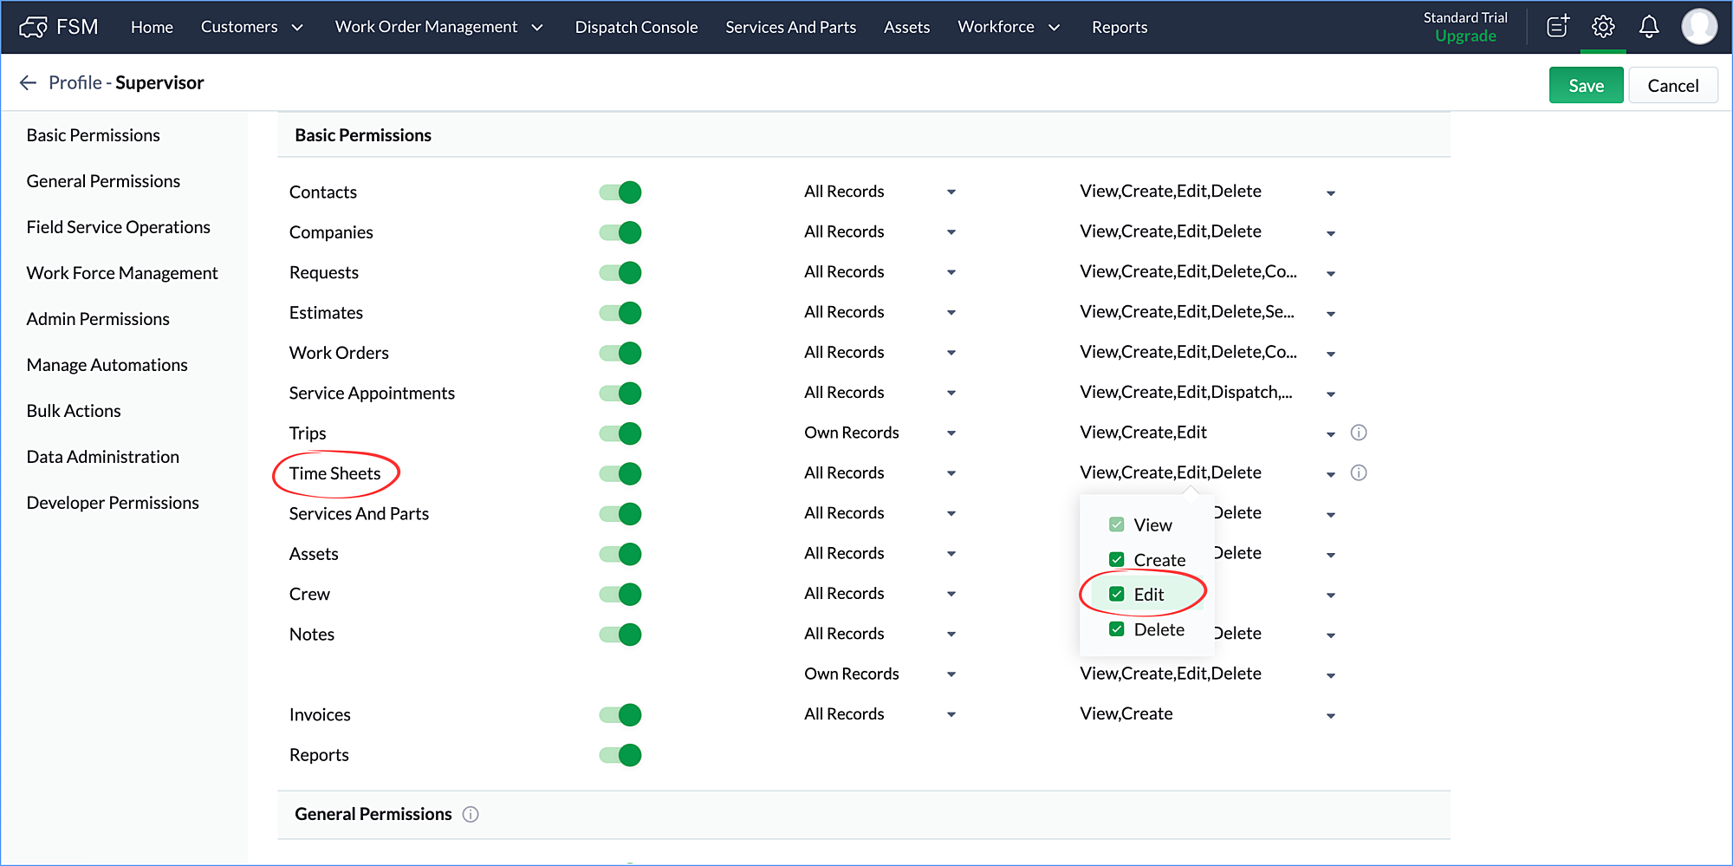The image size is (1733, 866).
Task: Open the user profile avatar
Action: [1698, 27]
